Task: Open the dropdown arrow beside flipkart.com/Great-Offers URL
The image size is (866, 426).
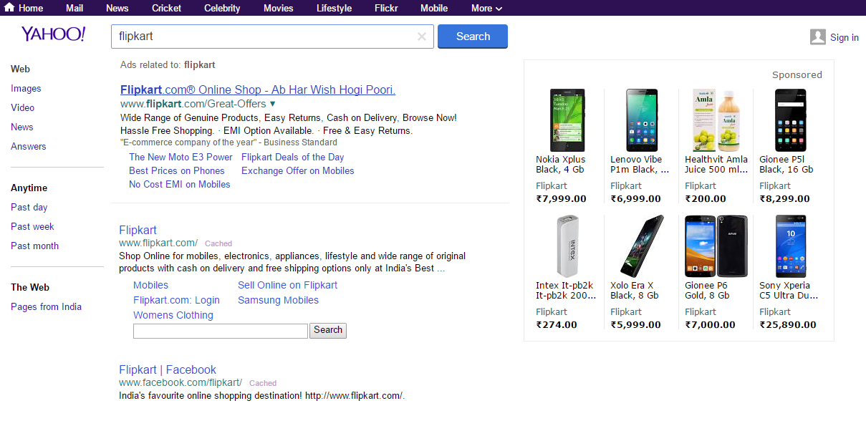Action: (x=271, y=102)
